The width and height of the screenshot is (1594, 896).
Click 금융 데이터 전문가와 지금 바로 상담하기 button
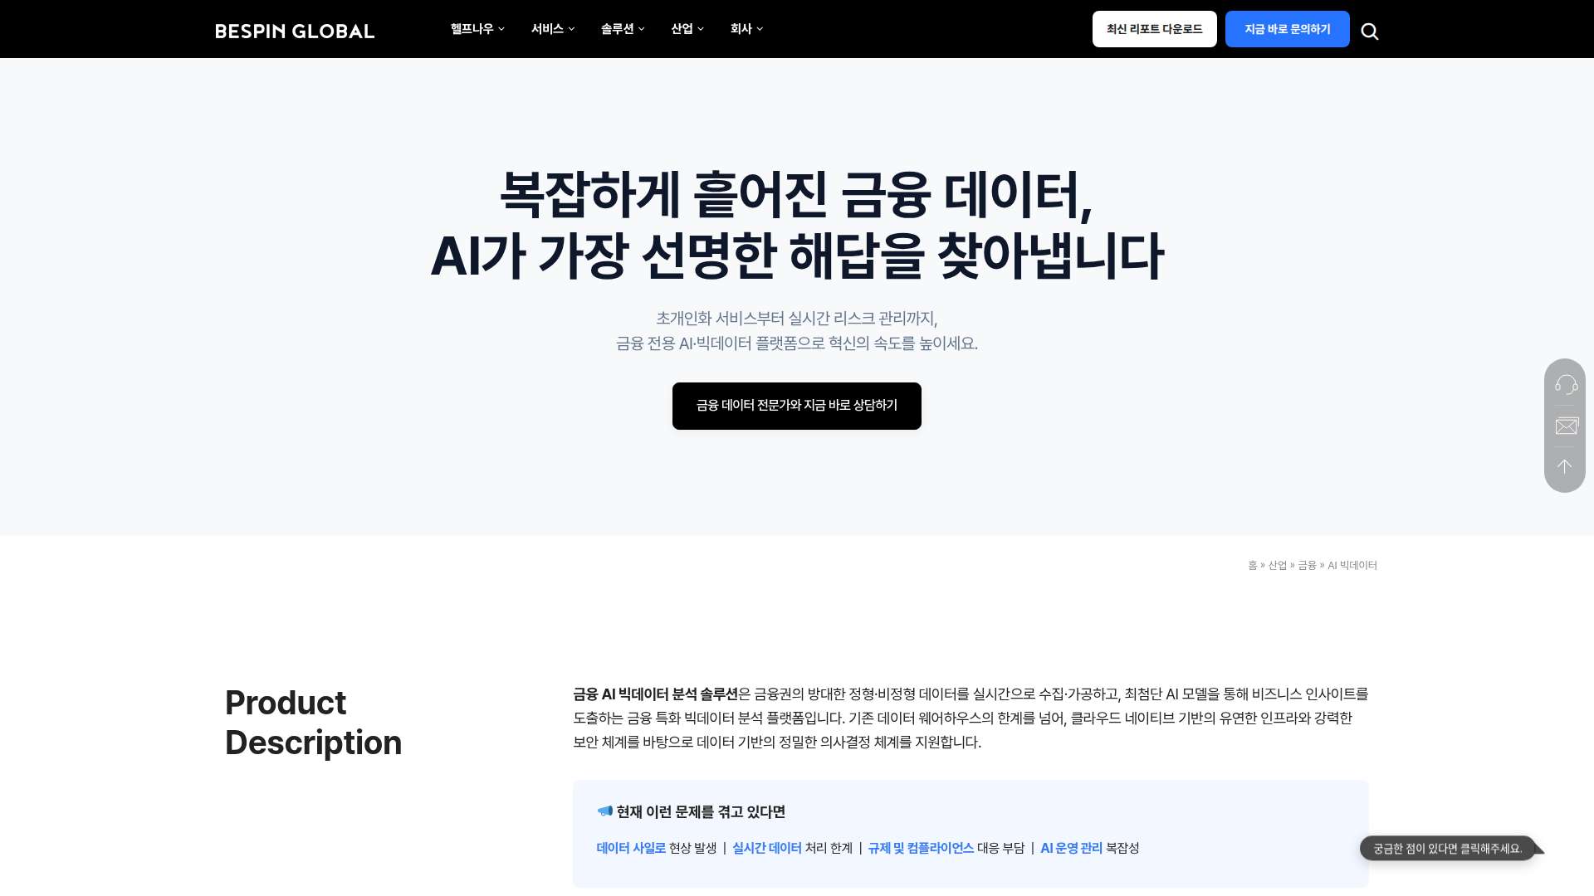click(797, 406)
